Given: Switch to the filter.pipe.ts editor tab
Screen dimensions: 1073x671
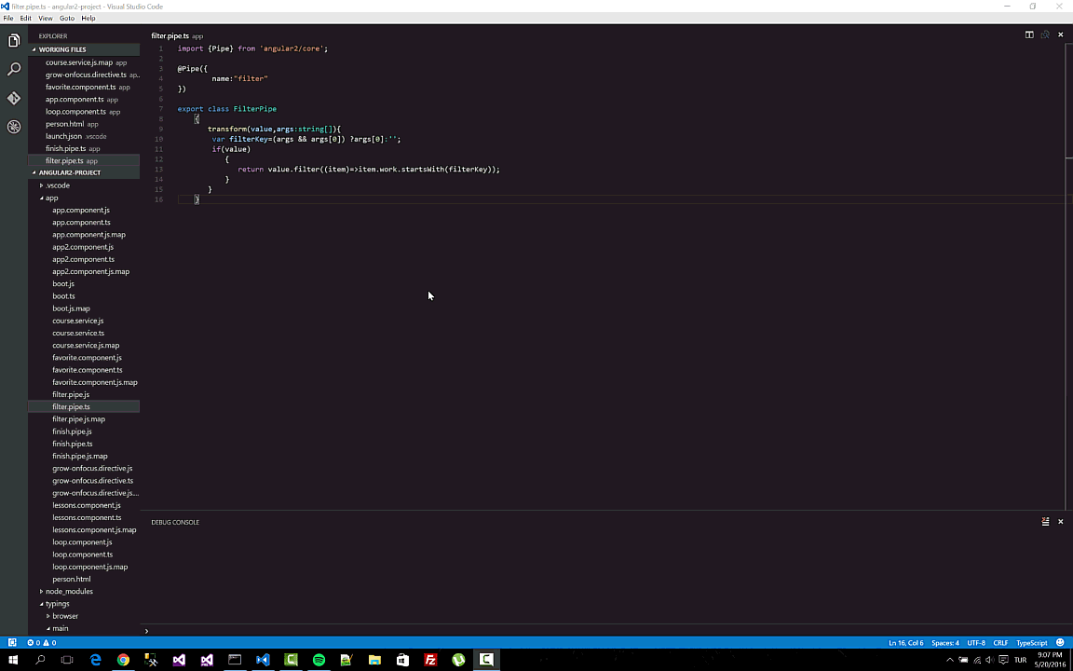Looking at the screenshot, I should pyautogui.click(x=170, y=35).
